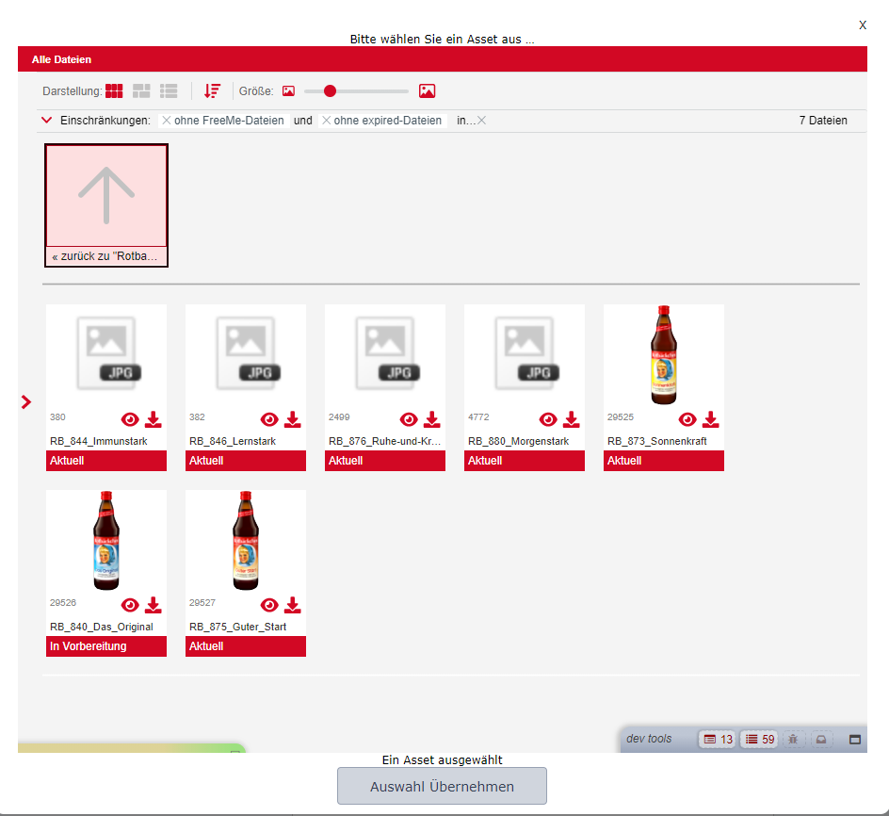Collapse the Einschränkungen filter row
Viewport: 889px width, 816px height.
46,120
